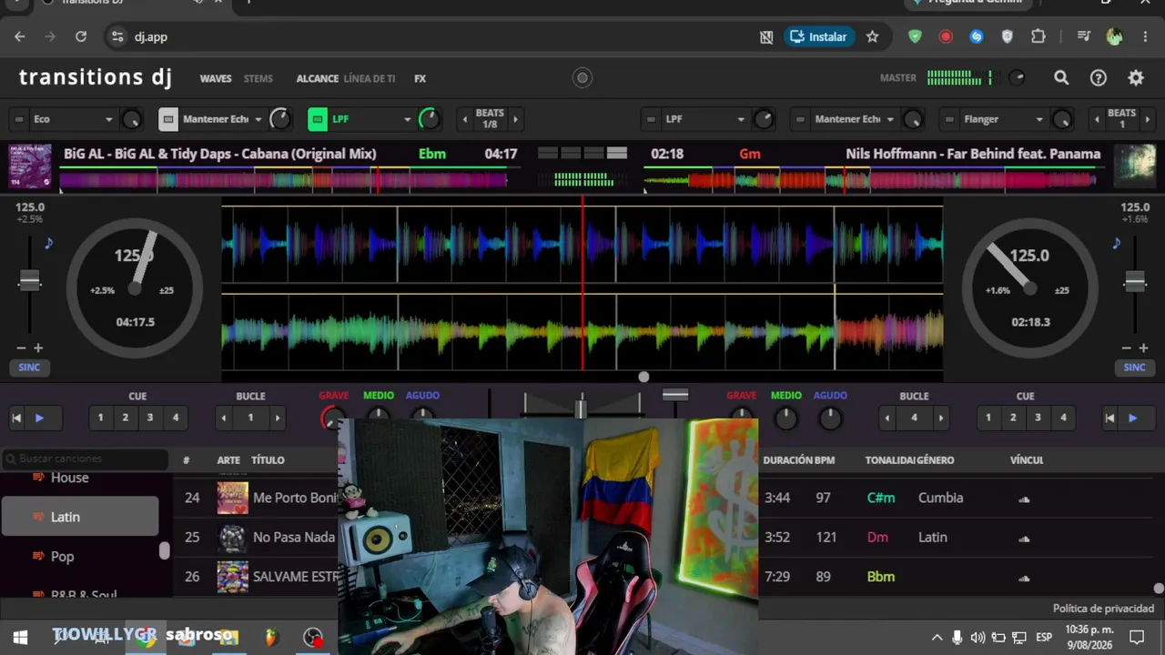Go back with the browser back arrow
The height and width of the screenshot is (655, 1165).
20,36
